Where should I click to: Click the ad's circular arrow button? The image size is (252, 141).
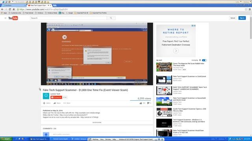tap(176, 51)
